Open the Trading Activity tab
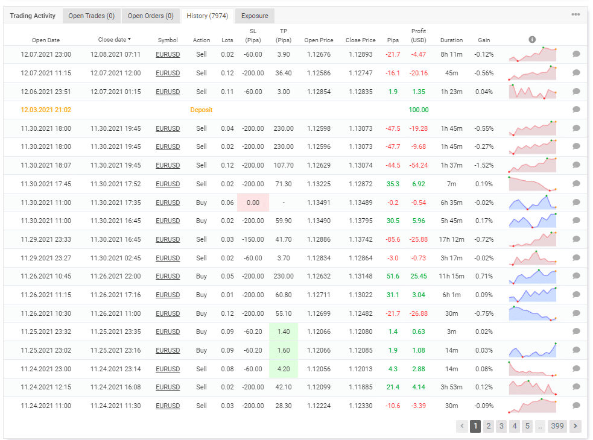This screenshot has width=593, height=440. [33, 16]
